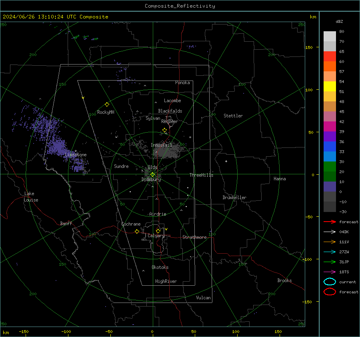Click the -150 label on bottom km axis

(x=24, y=331)
